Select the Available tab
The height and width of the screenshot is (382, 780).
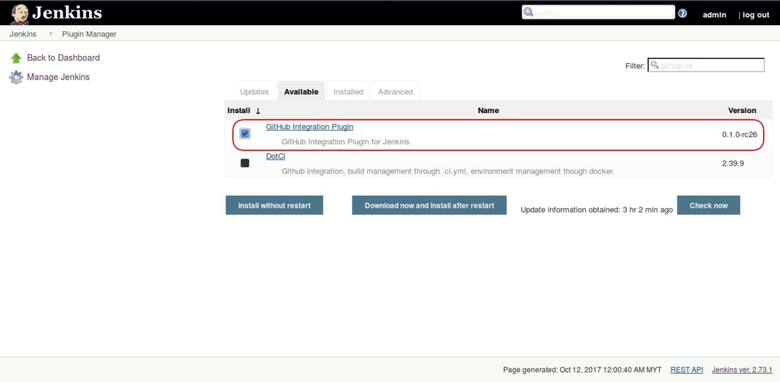pos(301,92)
